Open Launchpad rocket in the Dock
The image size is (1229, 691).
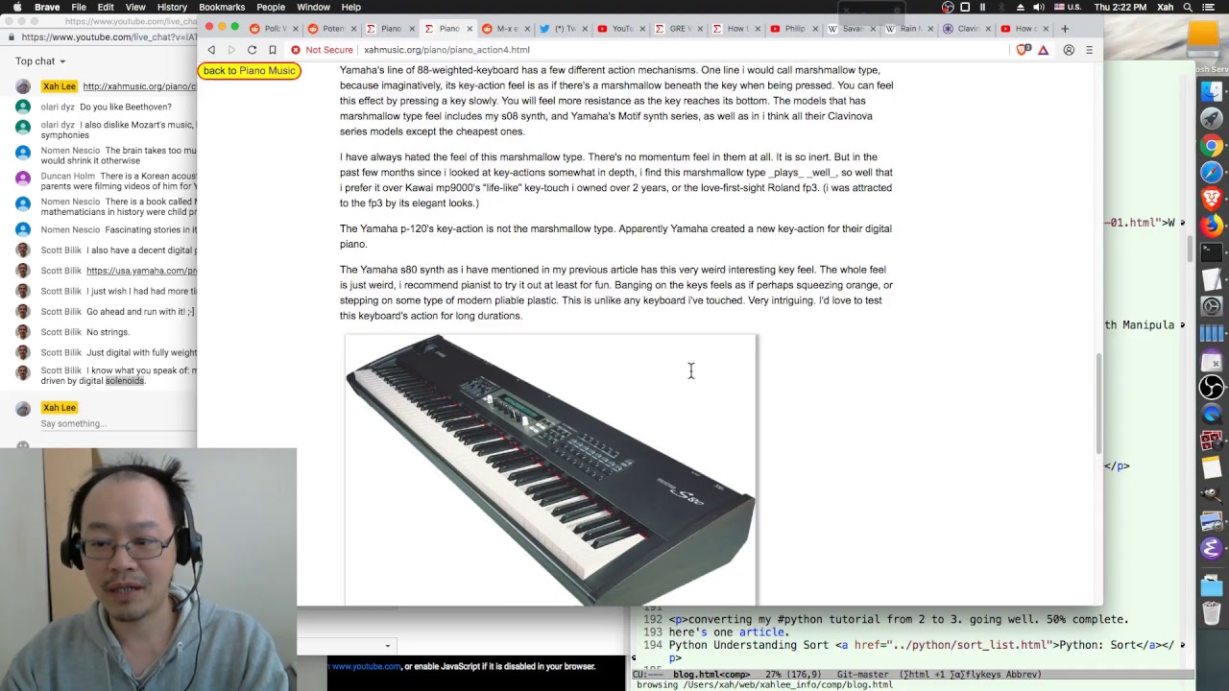(x=1212, y=119)
